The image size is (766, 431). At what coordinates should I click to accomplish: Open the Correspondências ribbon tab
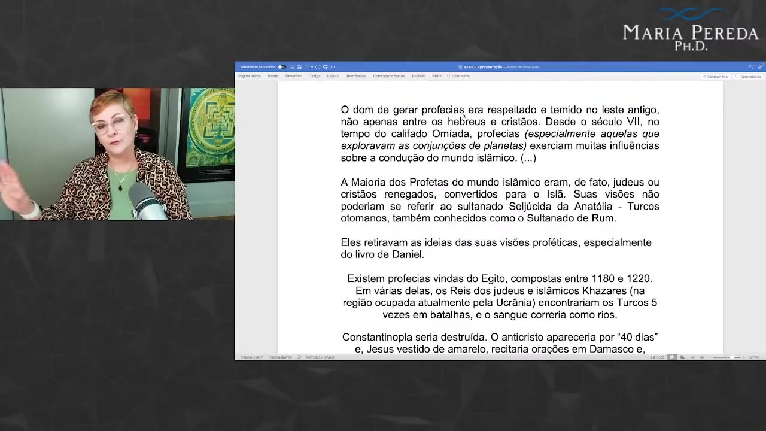click(x=389, y=76)
